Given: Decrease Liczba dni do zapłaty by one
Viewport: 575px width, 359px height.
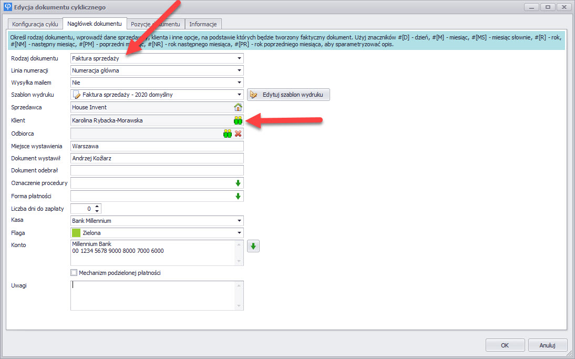Looking at the screenshot, I should [x=97, y=211].
